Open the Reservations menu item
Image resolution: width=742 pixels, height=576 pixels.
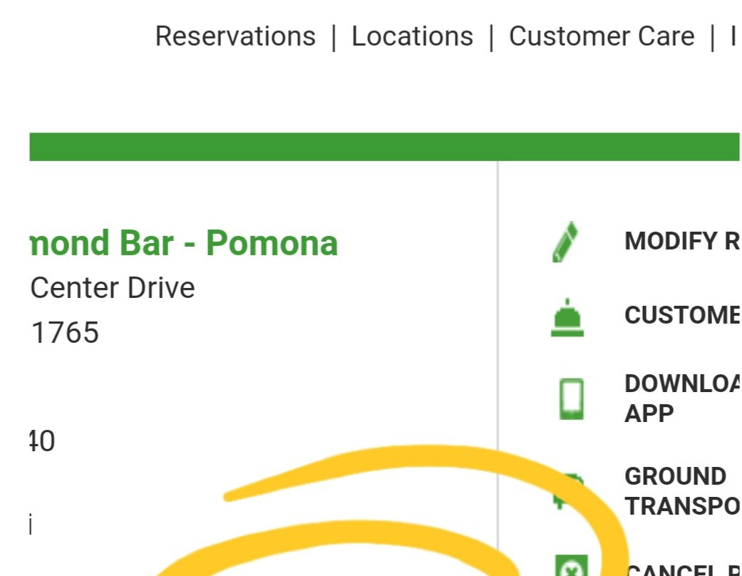coord(235,36)
